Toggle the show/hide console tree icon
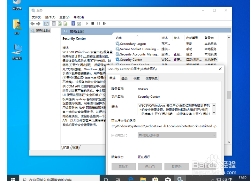 point(46,24)
